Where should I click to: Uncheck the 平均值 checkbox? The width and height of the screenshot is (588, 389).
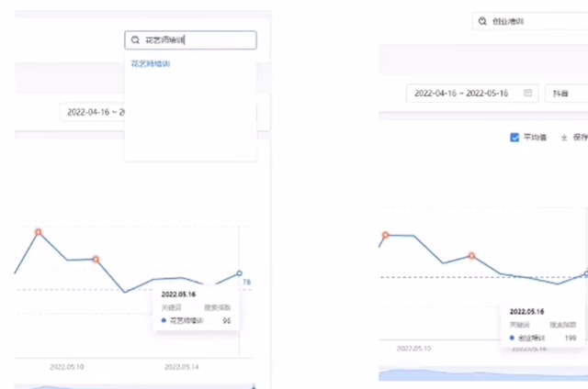coord(514,138)
